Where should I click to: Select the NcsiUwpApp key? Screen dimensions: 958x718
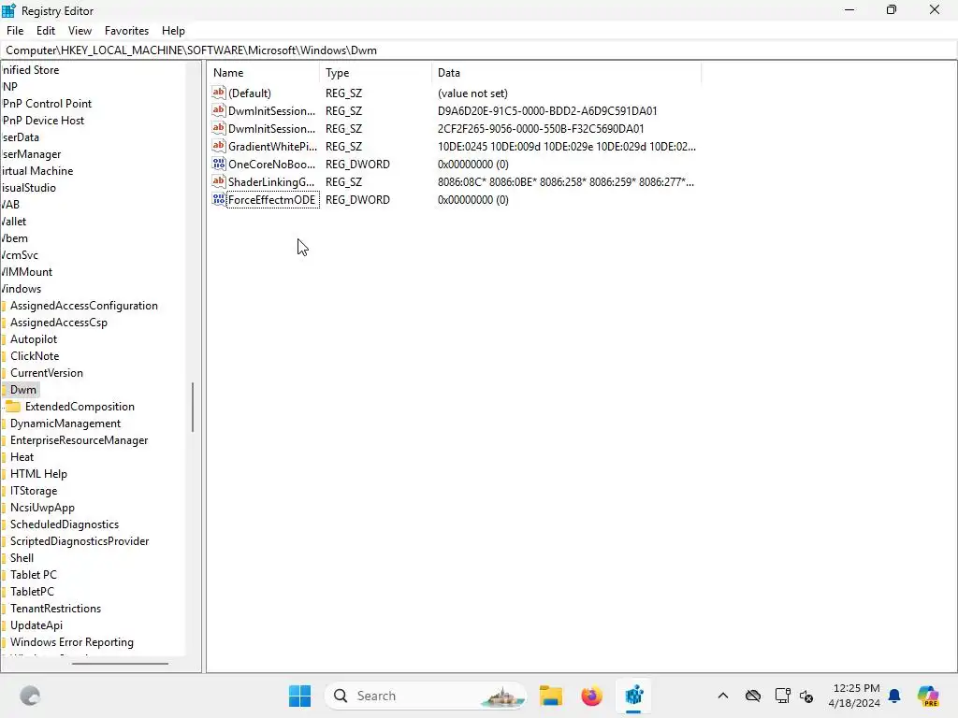(42, 508)
